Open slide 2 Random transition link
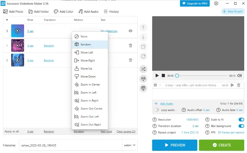The height and width of the screenshot is (153, 247). (x=49, y=60)
